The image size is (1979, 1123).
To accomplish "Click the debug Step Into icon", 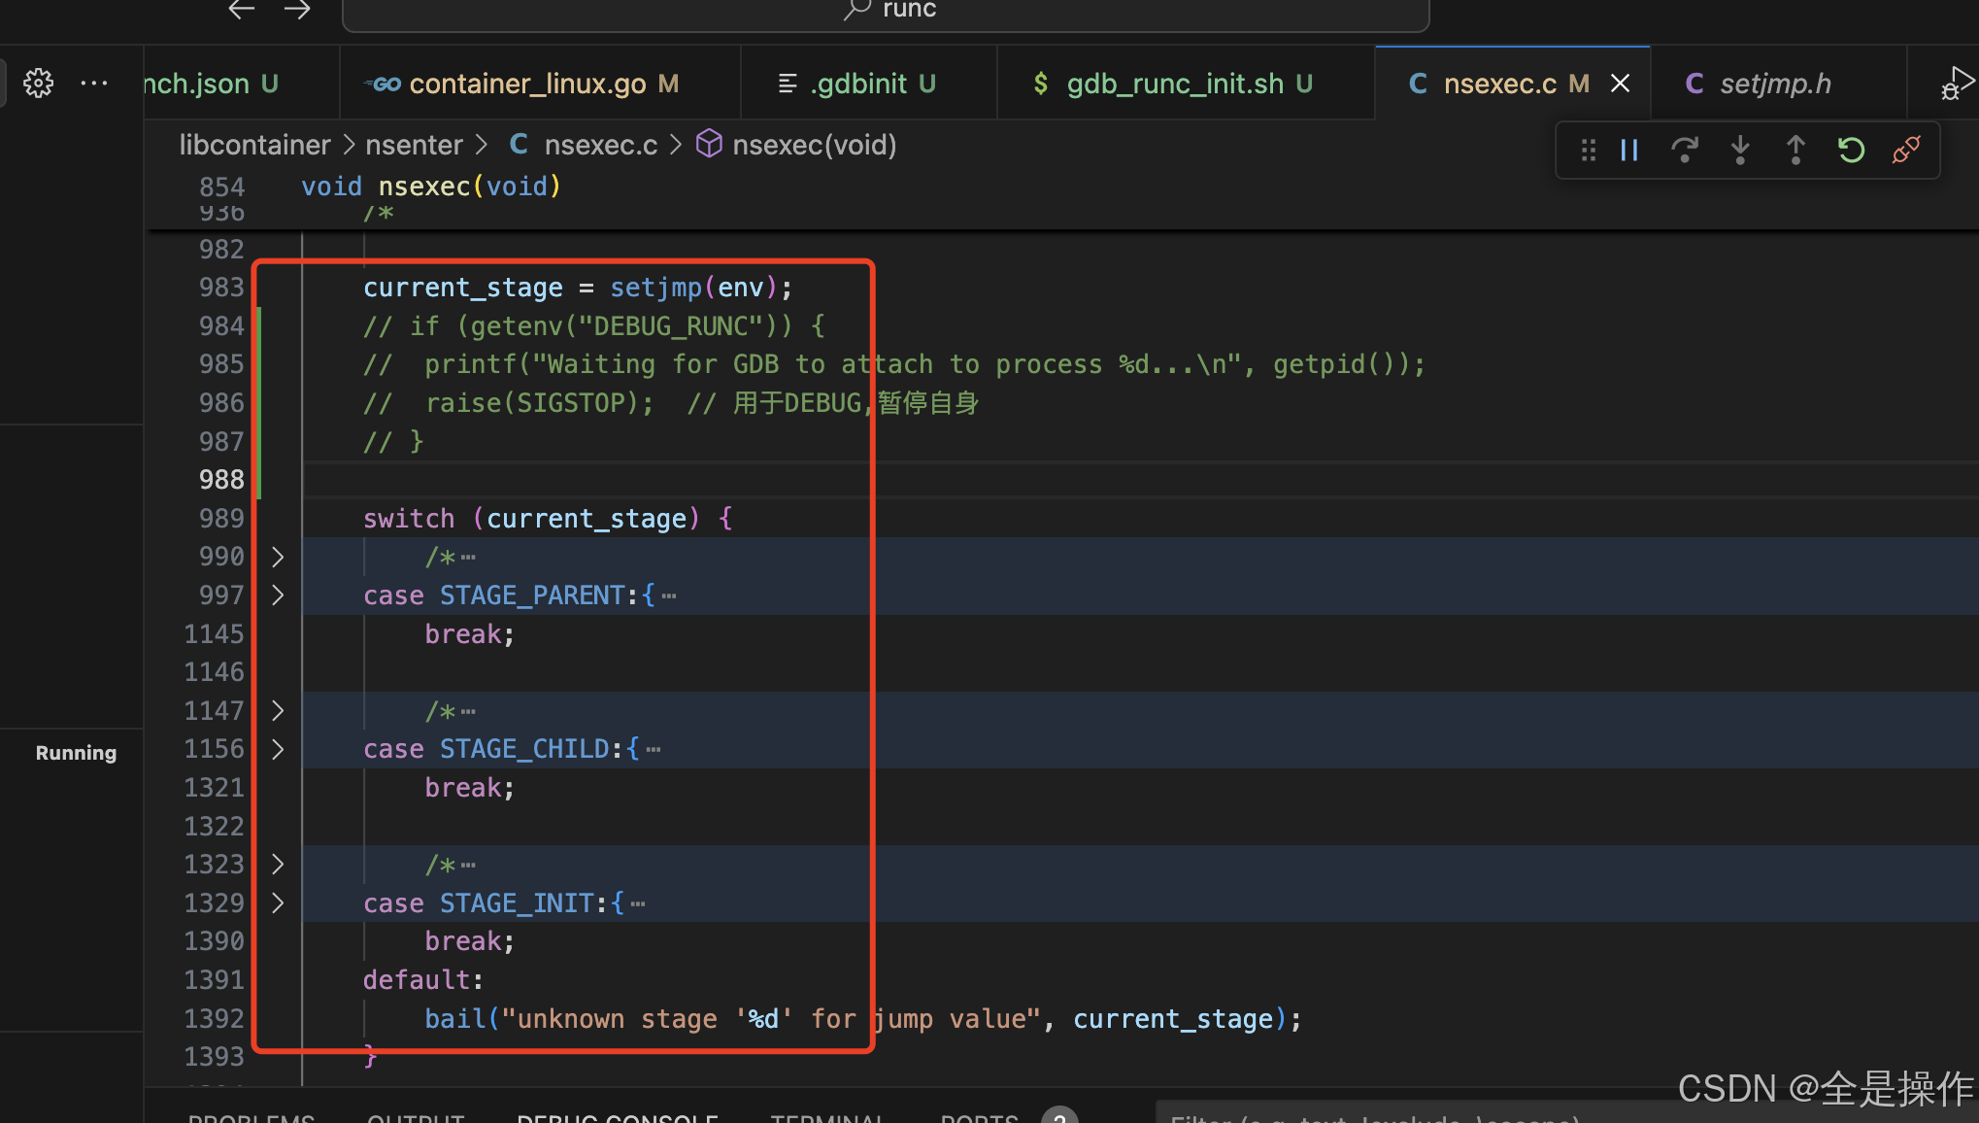I will [1740, 151].
